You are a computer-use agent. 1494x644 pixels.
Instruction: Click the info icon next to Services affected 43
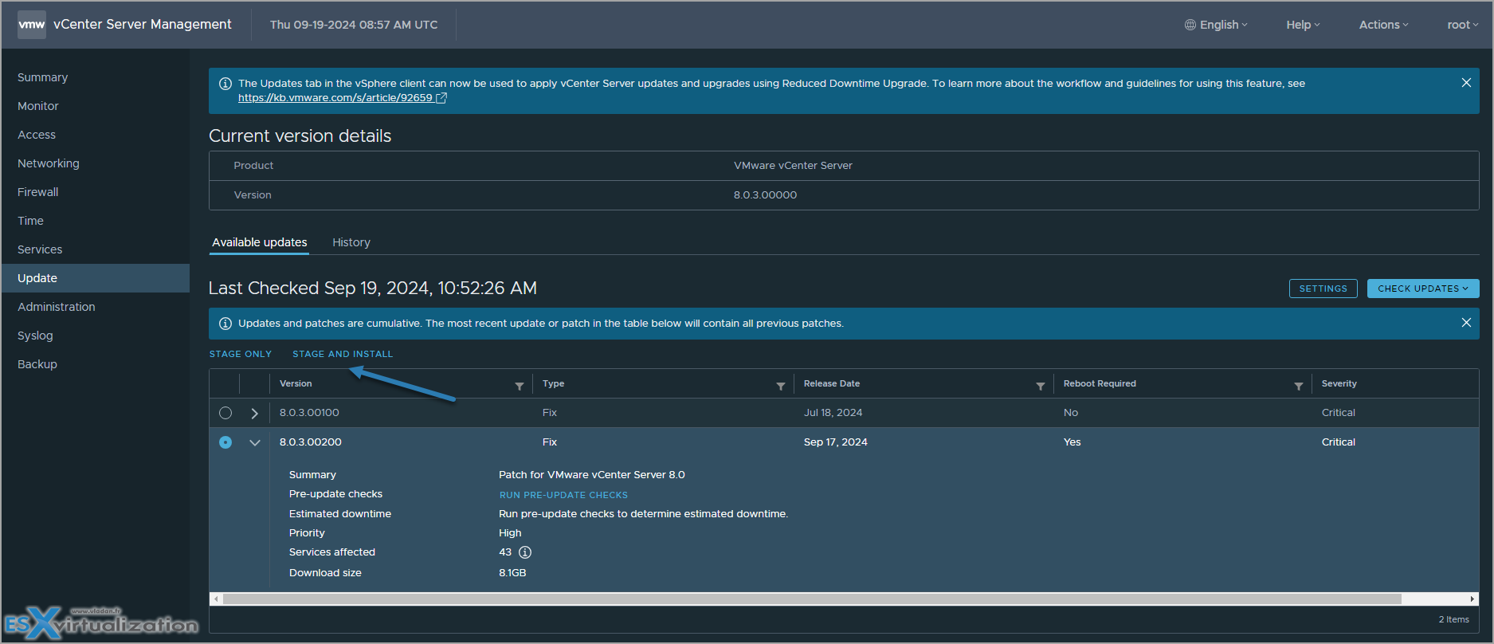coord(525,552)
